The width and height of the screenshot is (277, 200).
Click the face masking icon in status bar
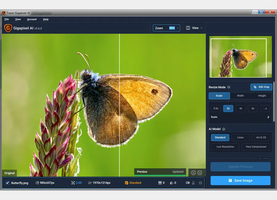point(193,183)
